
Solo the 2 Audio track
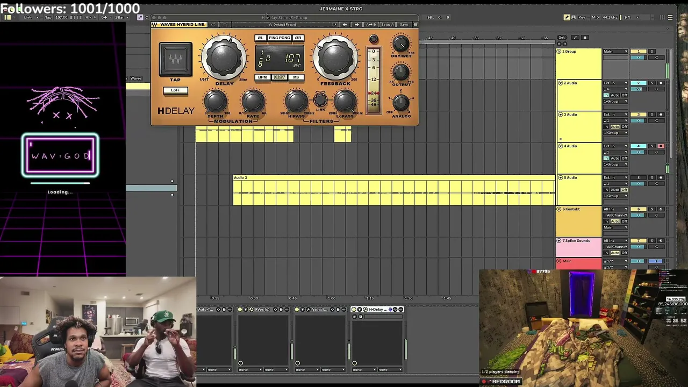point(652,83)
